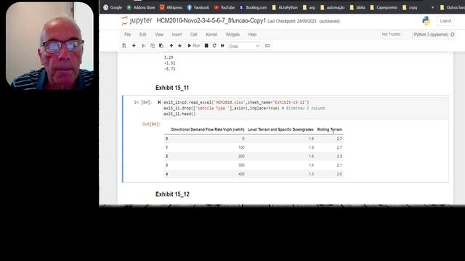
Task: Open the cell type Code dropdown
Action: (x=244, y=46)
